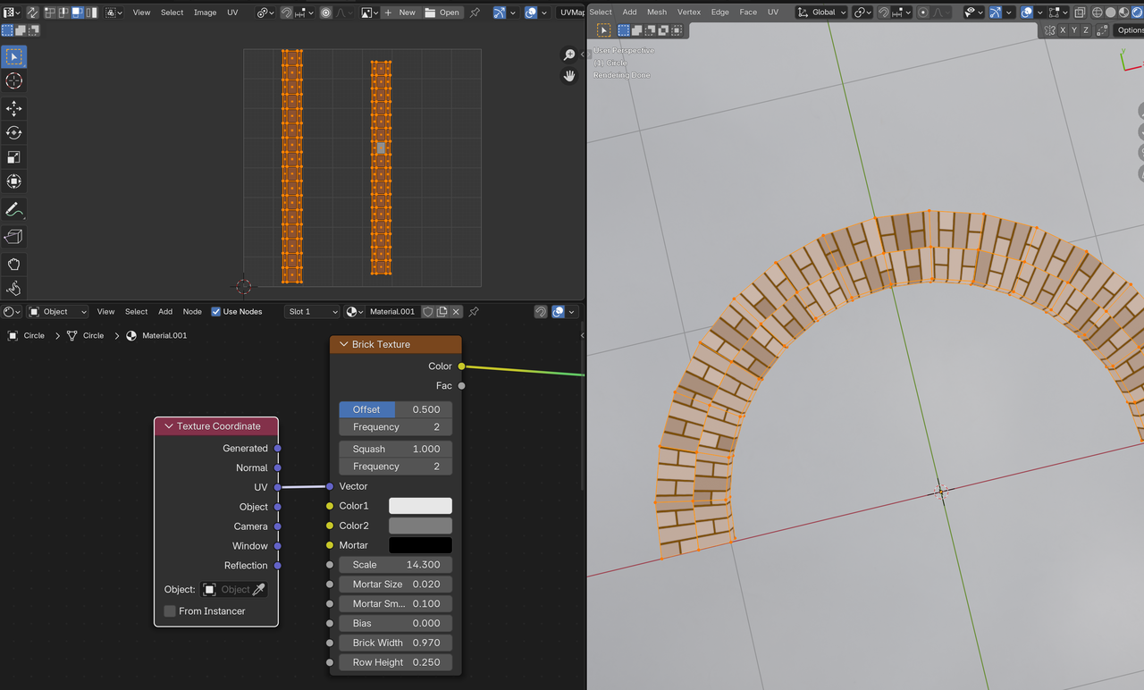Click the Material.001 name field in header
The width and height of the screenshot is (1144, 690).
coord(392,312)
